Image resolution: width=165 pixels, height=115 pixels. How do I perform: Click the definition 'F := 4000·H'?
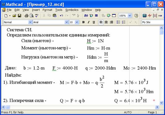coord(65,68)
